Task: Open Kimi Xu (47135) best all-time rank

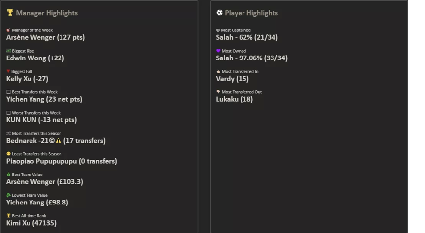Action: pyautogui.click(x=31, y=223)
